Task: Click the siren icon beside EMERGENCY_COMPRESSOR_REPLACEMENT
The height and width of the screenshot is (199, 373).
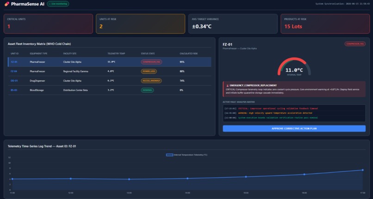Action: [x=227, y=85]
